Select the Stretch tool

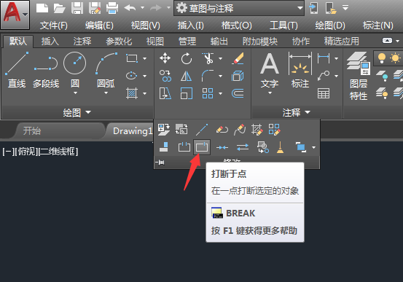165,93
